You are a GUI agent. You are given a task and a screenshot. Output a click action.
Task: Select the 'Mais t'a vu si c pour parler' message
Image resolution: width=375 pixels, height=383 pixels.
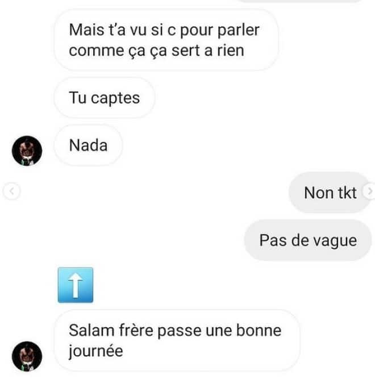point(166,40)
